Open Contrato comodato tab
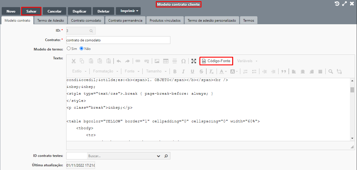This screenshot has height=170, width=357. 86,21
